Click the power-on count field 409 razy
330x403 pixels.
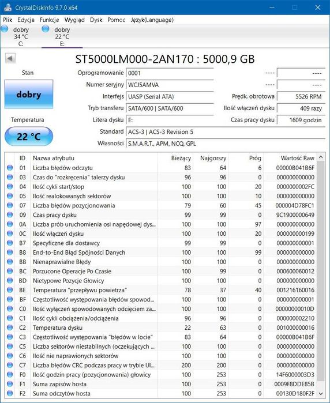(x=301, y=108)
